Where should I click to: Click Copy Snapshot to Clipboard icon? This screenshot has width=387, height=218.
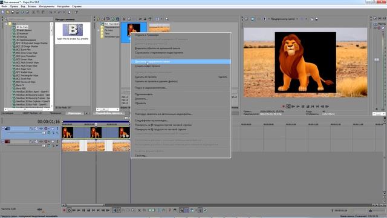[311, 19]
